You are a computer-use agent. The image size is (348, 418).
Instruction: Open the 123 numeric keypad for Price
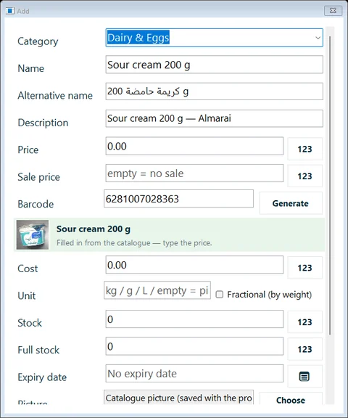tap(305, 149)
